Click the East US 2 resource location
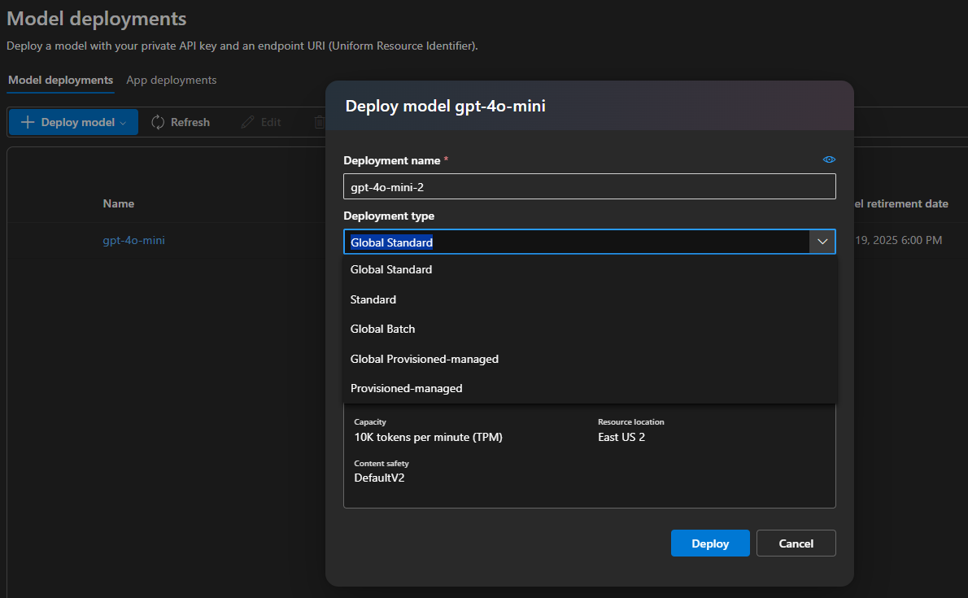The image size is (968, 598). pos(621,437)
